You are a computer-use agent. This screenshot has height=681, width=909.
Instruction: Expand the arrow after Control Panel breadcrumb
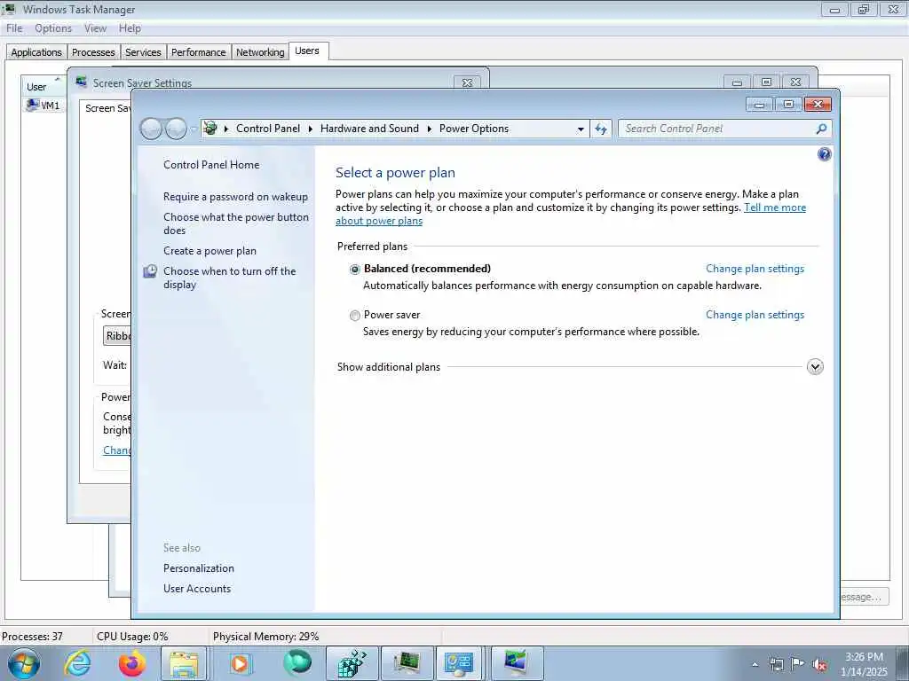310,129
